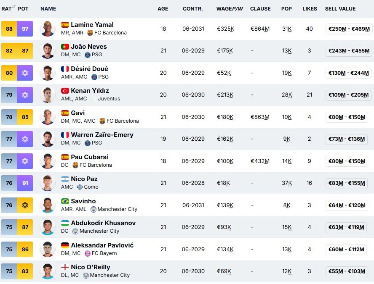Click Gavi's player face thumbnail
Viewport: 374px width, 284px height.
coord(48,117)
